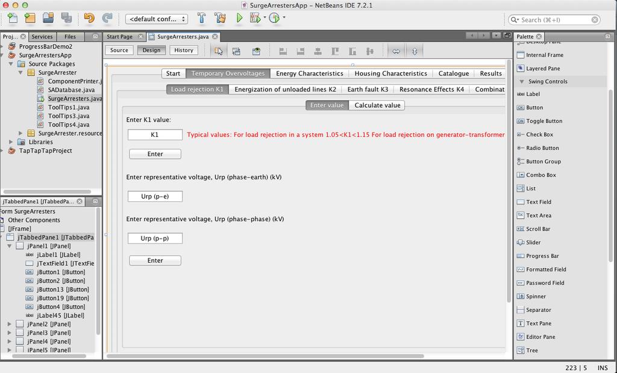Focus the IDE search box
The width and height of the screenshot is (617, 373).
pyautogui.click(x=554, y=20)
